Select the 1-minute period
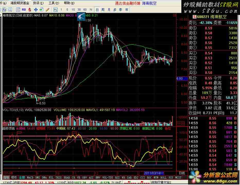The height and width of the screenshot is (185, 240). [61, 10]
